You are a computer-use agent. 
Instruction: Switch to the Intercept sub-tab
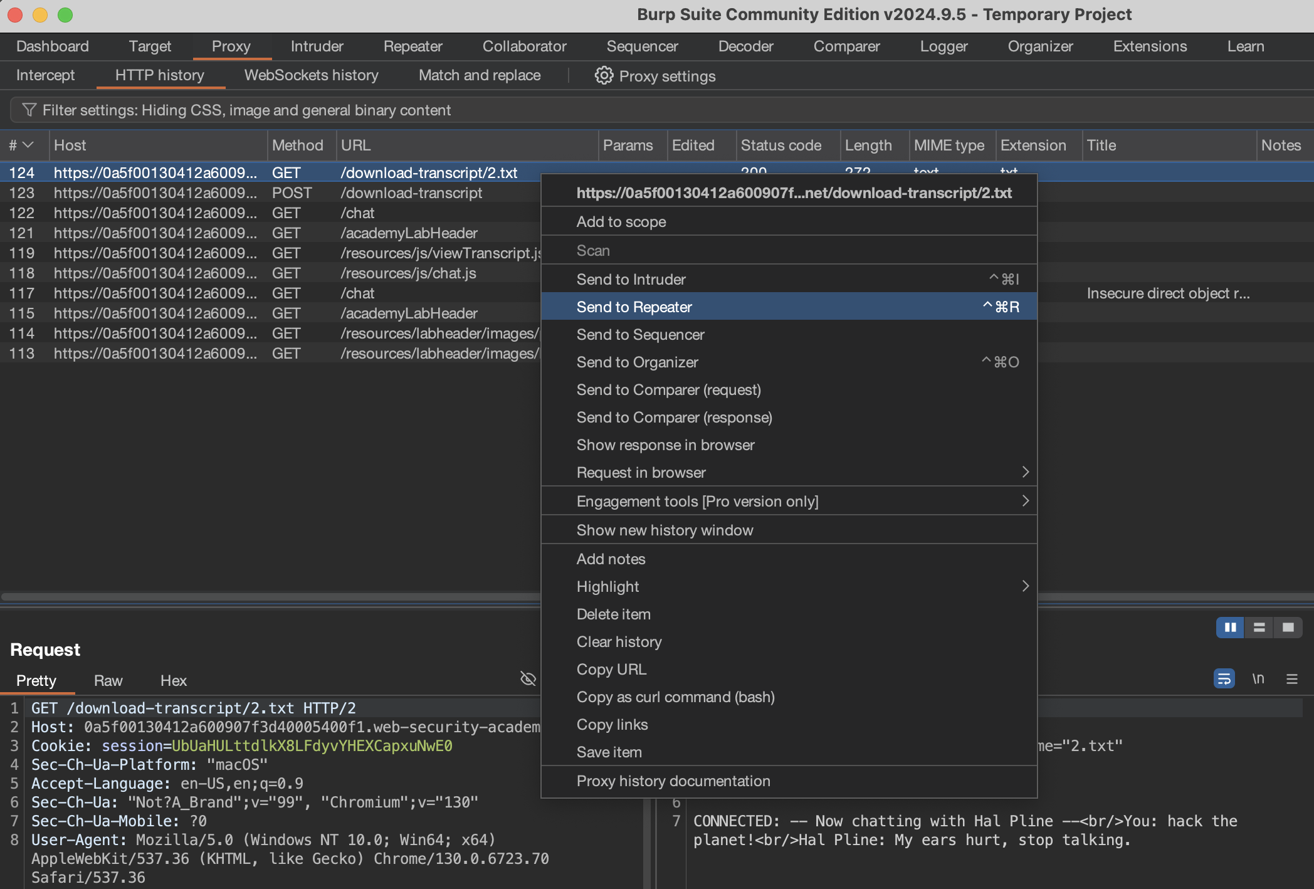[46, 75]
